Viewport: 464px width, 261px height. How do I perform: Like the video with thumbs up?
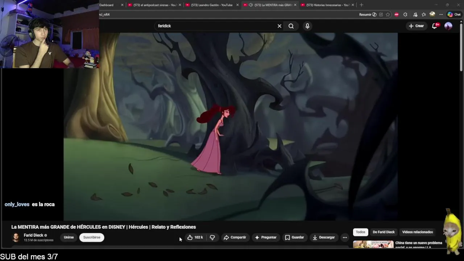(x=195, y=237)
